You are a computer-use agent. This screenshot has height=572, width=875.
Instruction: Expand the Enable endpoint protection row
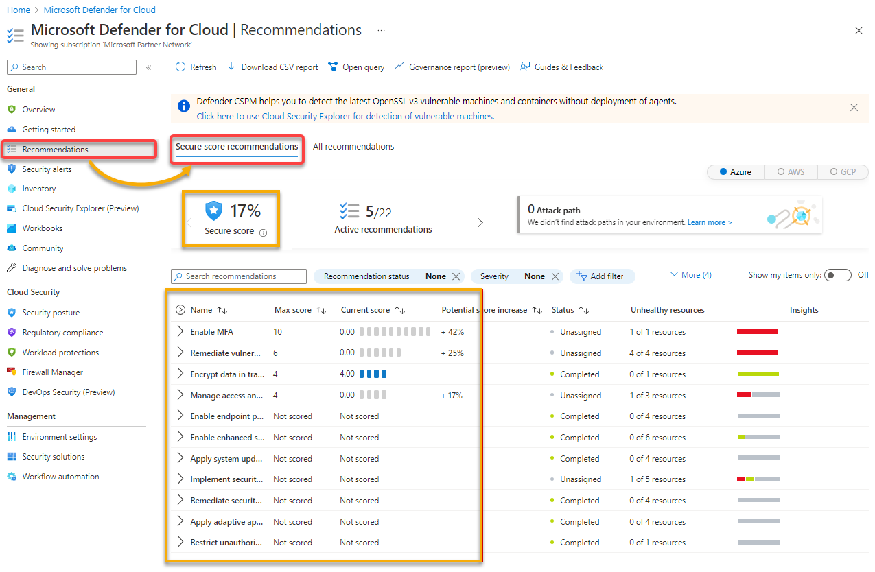coord(180,416)
